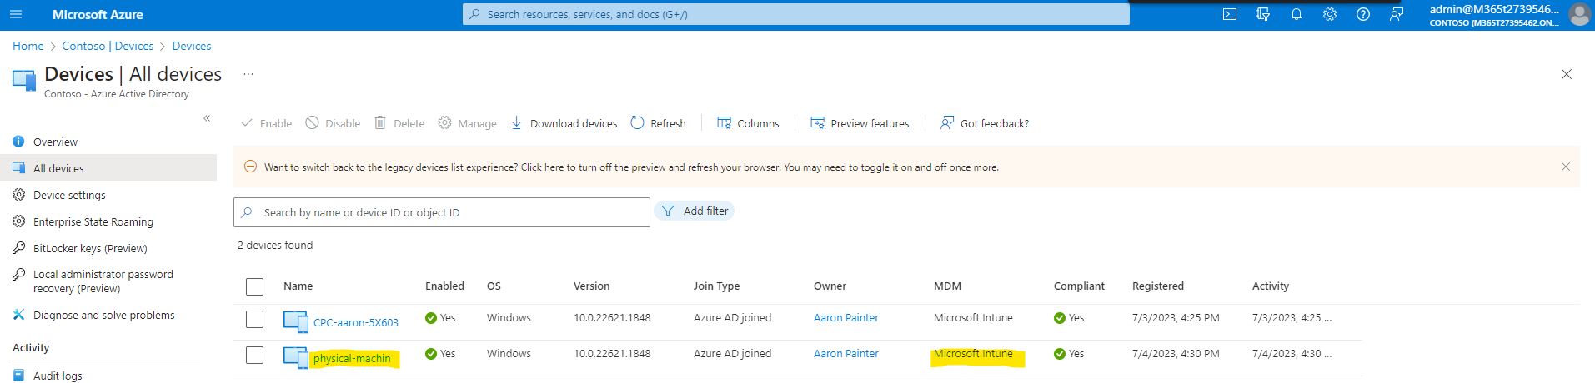Viewport: 1595px width, 383px height.
Task: Collapse the left navigation with double chevron
Action: 207,118
